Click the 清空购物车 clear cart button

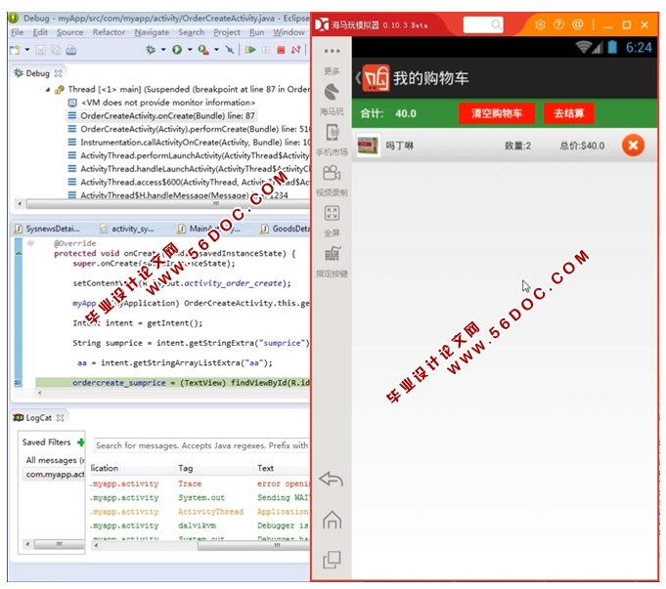click(x=497, y=113)
